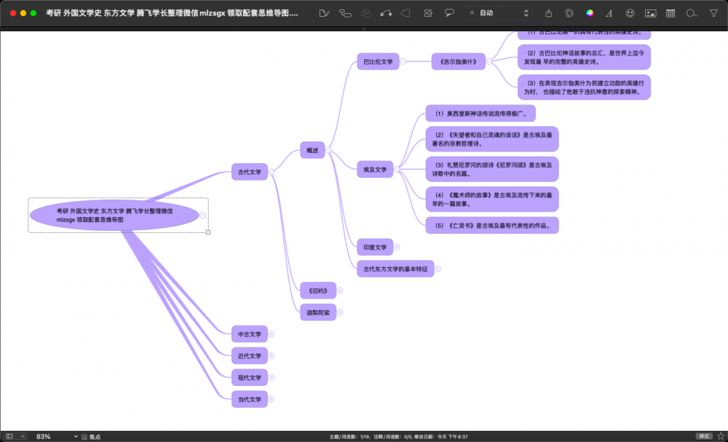Viewport: 728px width, 442px height.
Task: Open the color wheel picker
Action: [590, 13]
